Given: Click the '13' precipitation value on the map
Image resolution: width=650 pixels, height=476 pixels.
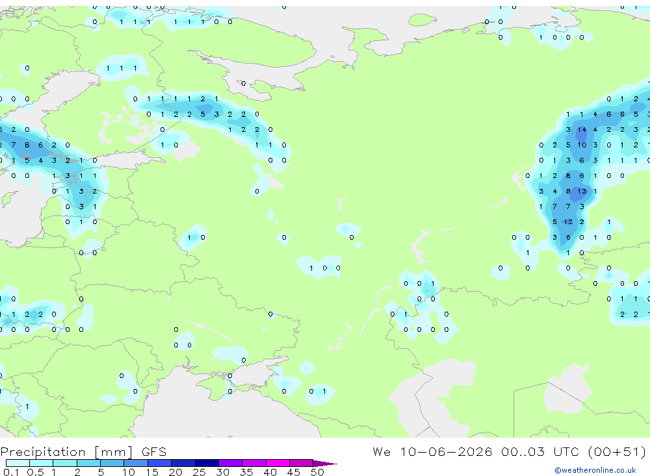Looking at the screenshot, I should 582,192.
